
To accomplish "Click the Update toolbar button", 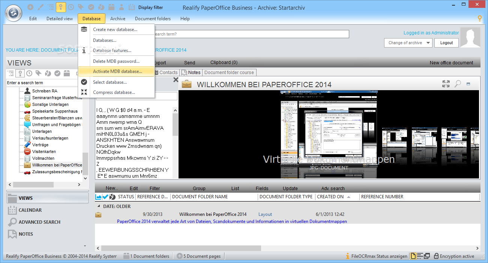I will [x=290, y=188].
